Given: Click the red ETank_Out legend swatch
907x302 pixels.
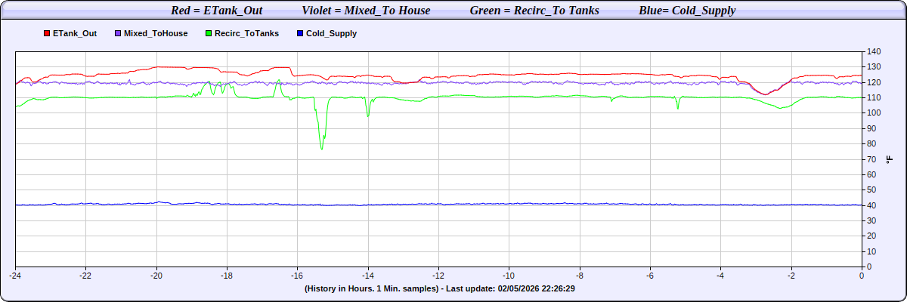Looking at the screenshot, I should click(x=47, y=34).
